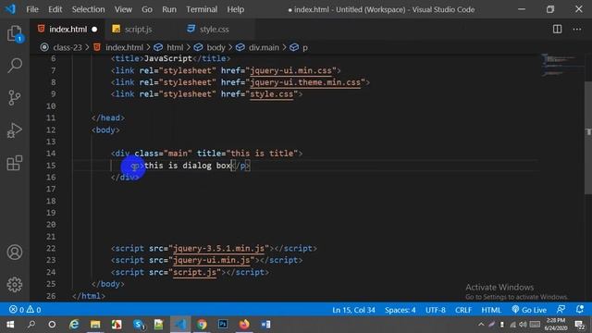The width and height of the screenshot is (592, 333).
Task: Show warnings count in status bar
Action: (x=33, y=310)
